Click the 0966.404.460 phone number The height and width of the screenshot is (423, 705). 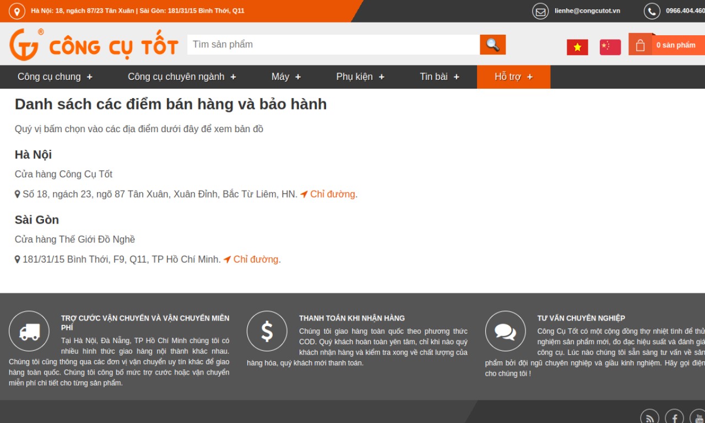(685, 11)
